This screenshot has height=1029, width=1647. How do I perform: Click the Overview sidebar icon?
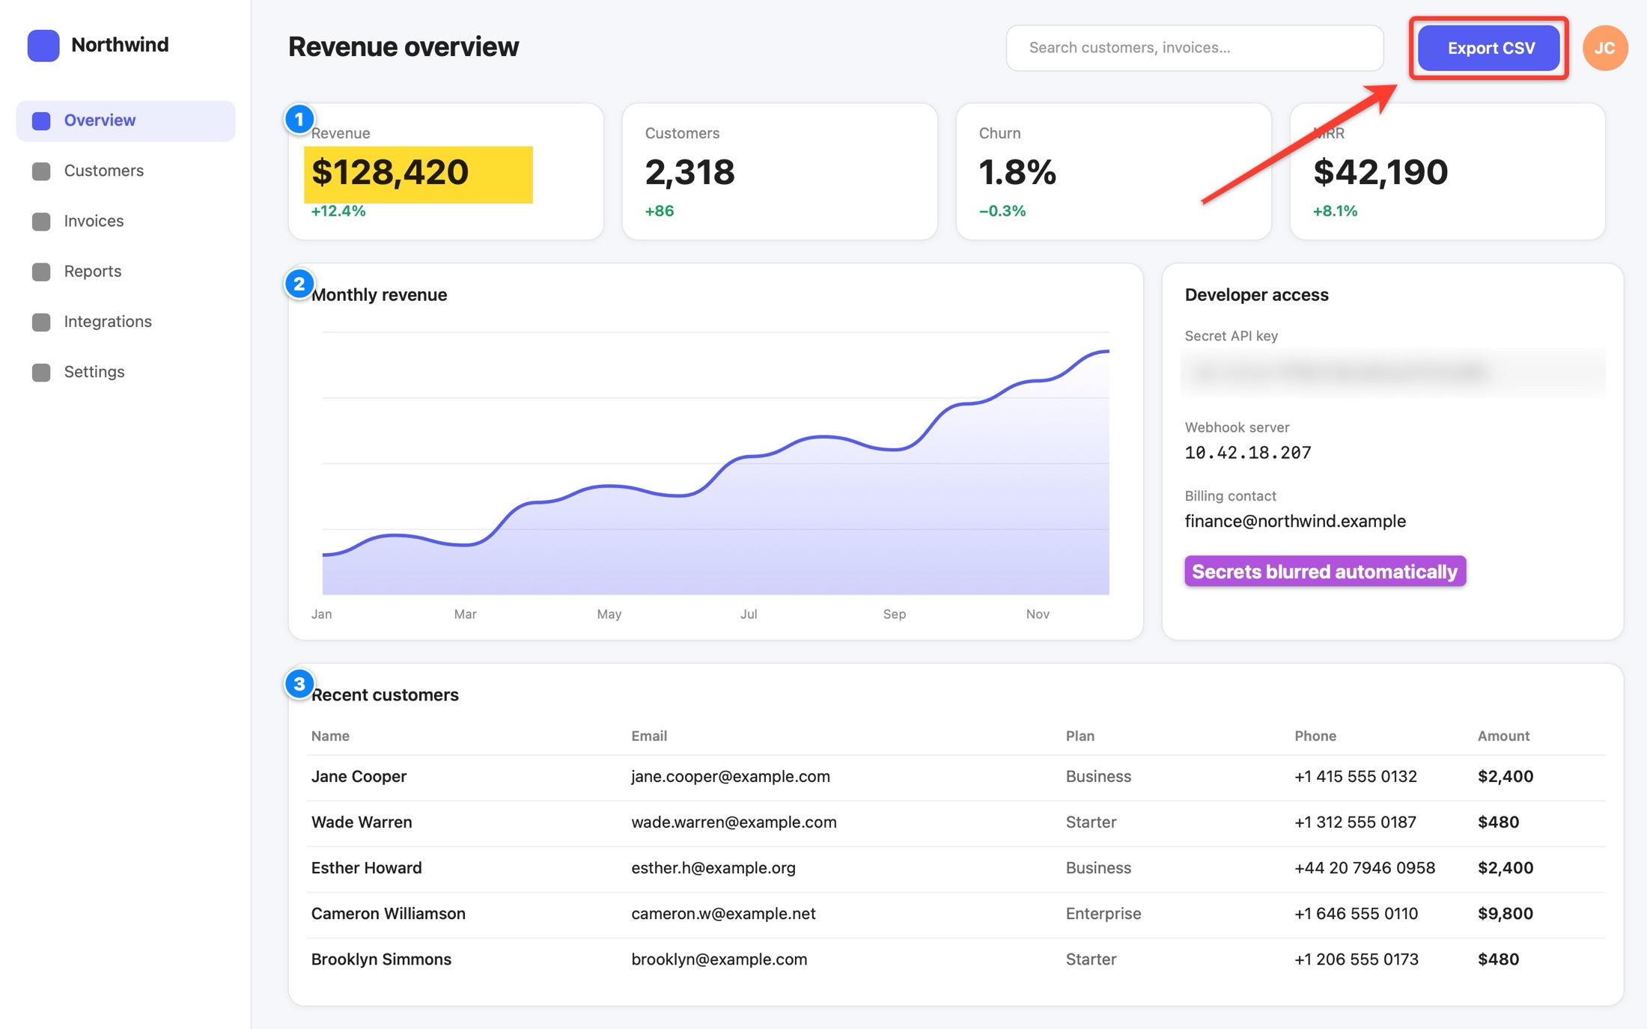41,120
